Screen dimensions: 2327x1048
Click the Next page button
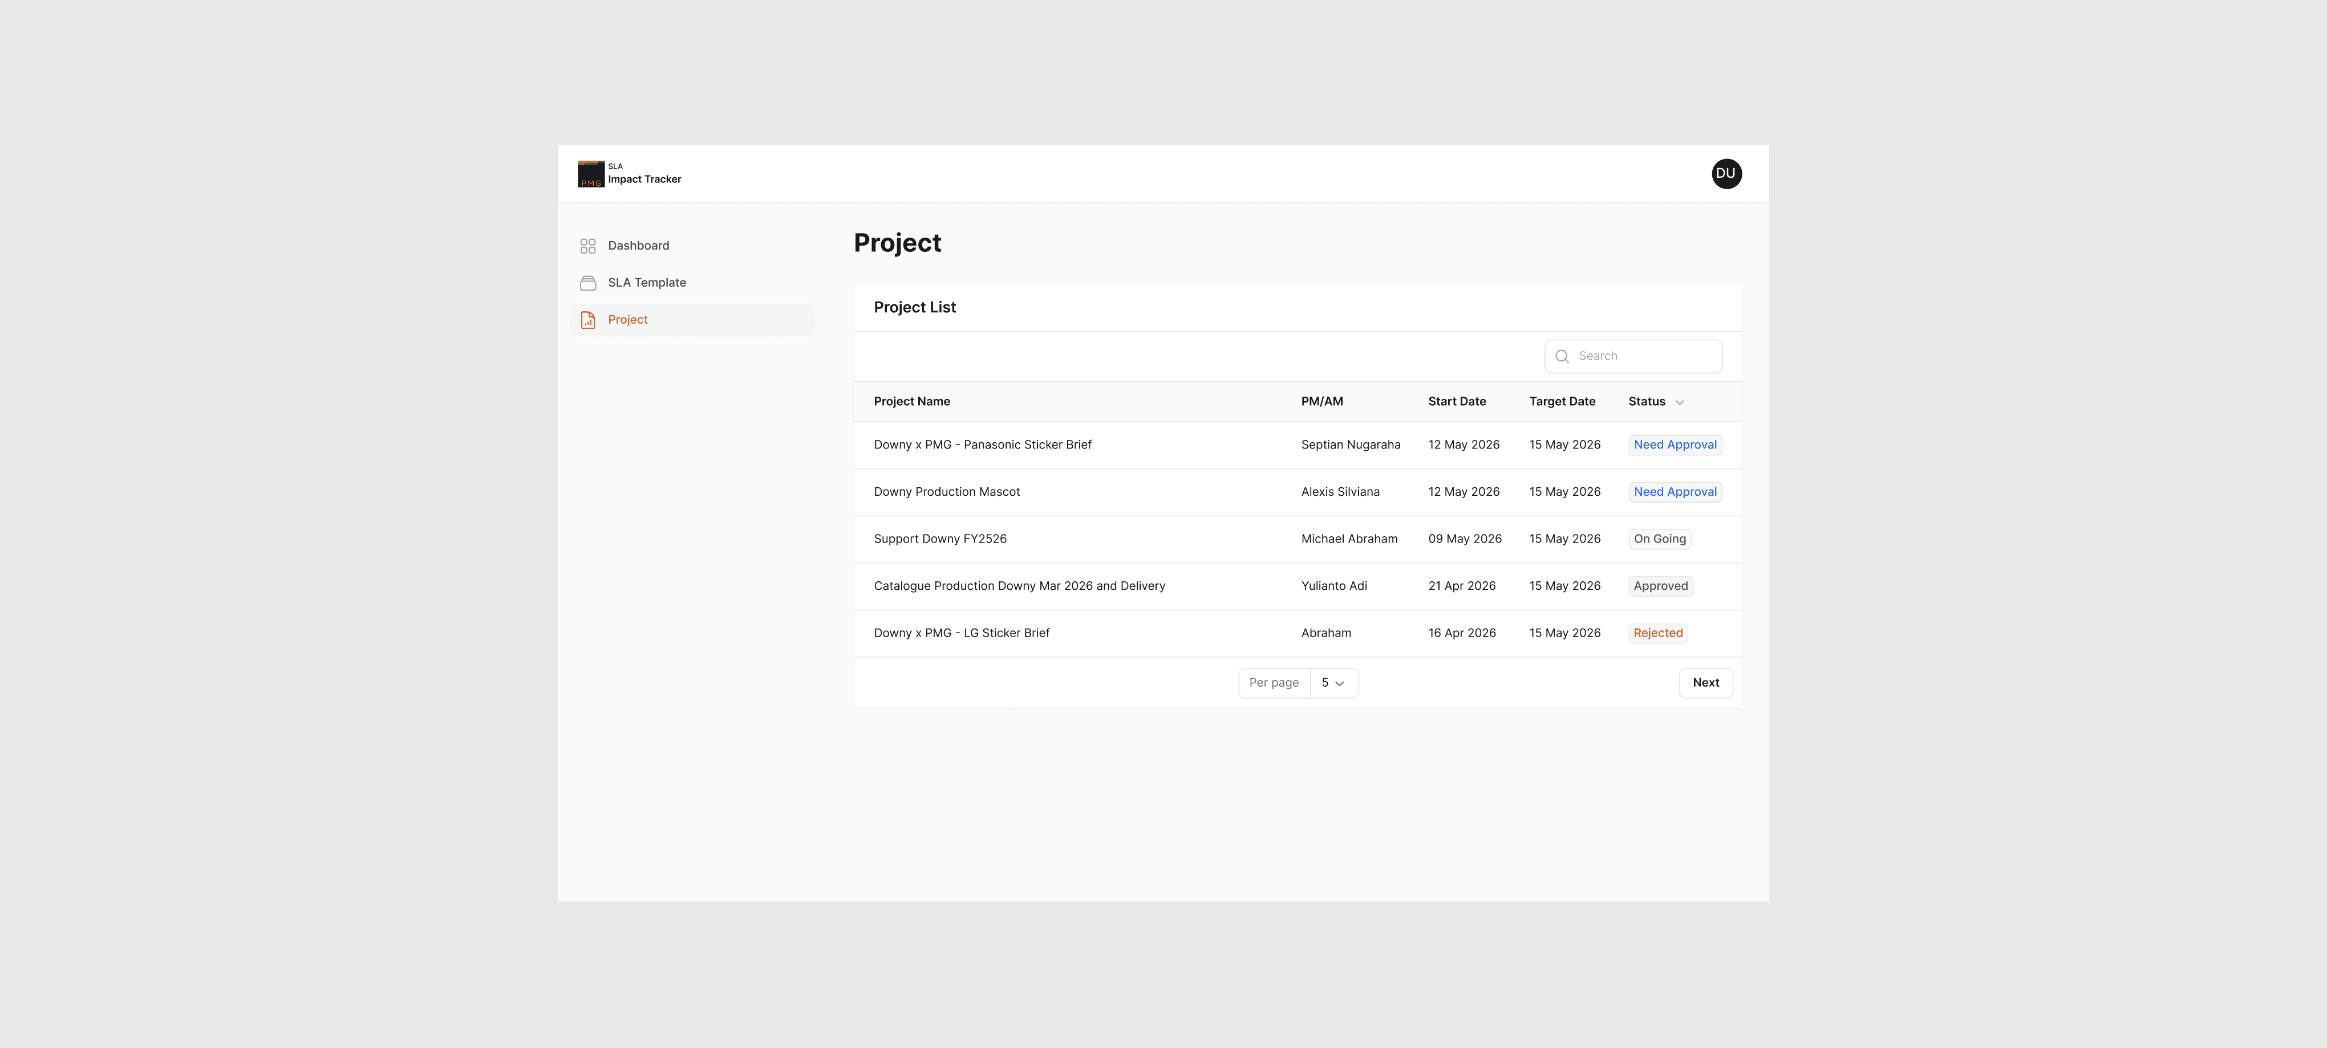[1705, 683]
